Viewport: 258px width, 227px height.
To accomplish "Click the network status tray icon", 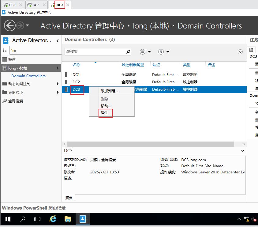I will click(247, 219).
